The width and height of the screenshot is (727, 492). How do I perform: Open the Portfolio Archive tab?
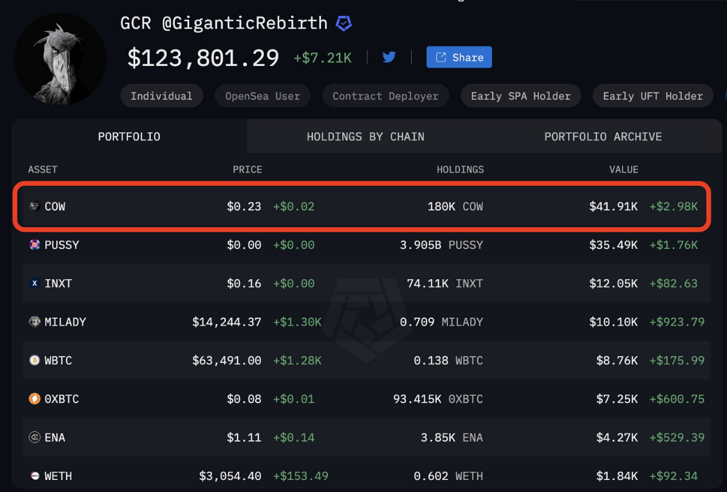coord(603,136)
